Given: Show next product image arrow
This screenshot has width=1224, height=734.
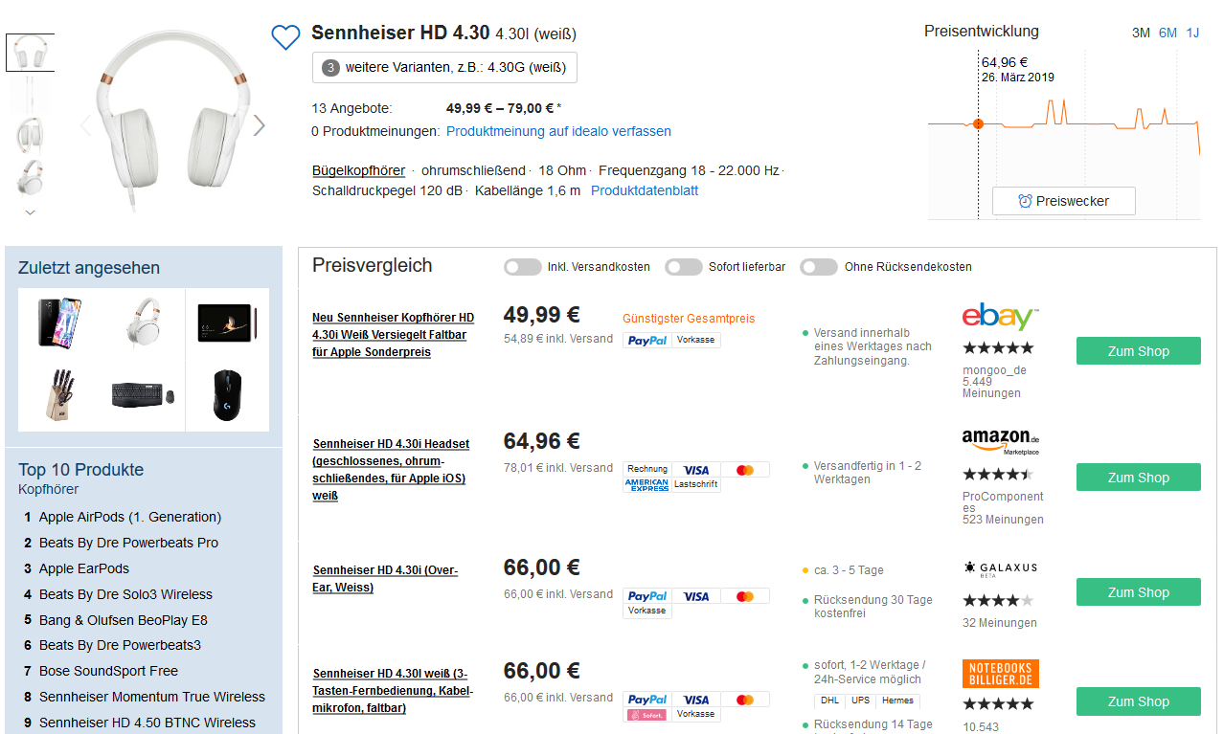Looking at the screenshot, I should tap(259, 125).
